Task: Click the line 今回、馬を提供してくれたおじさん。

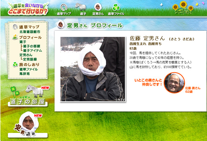Action: [155, 53]
